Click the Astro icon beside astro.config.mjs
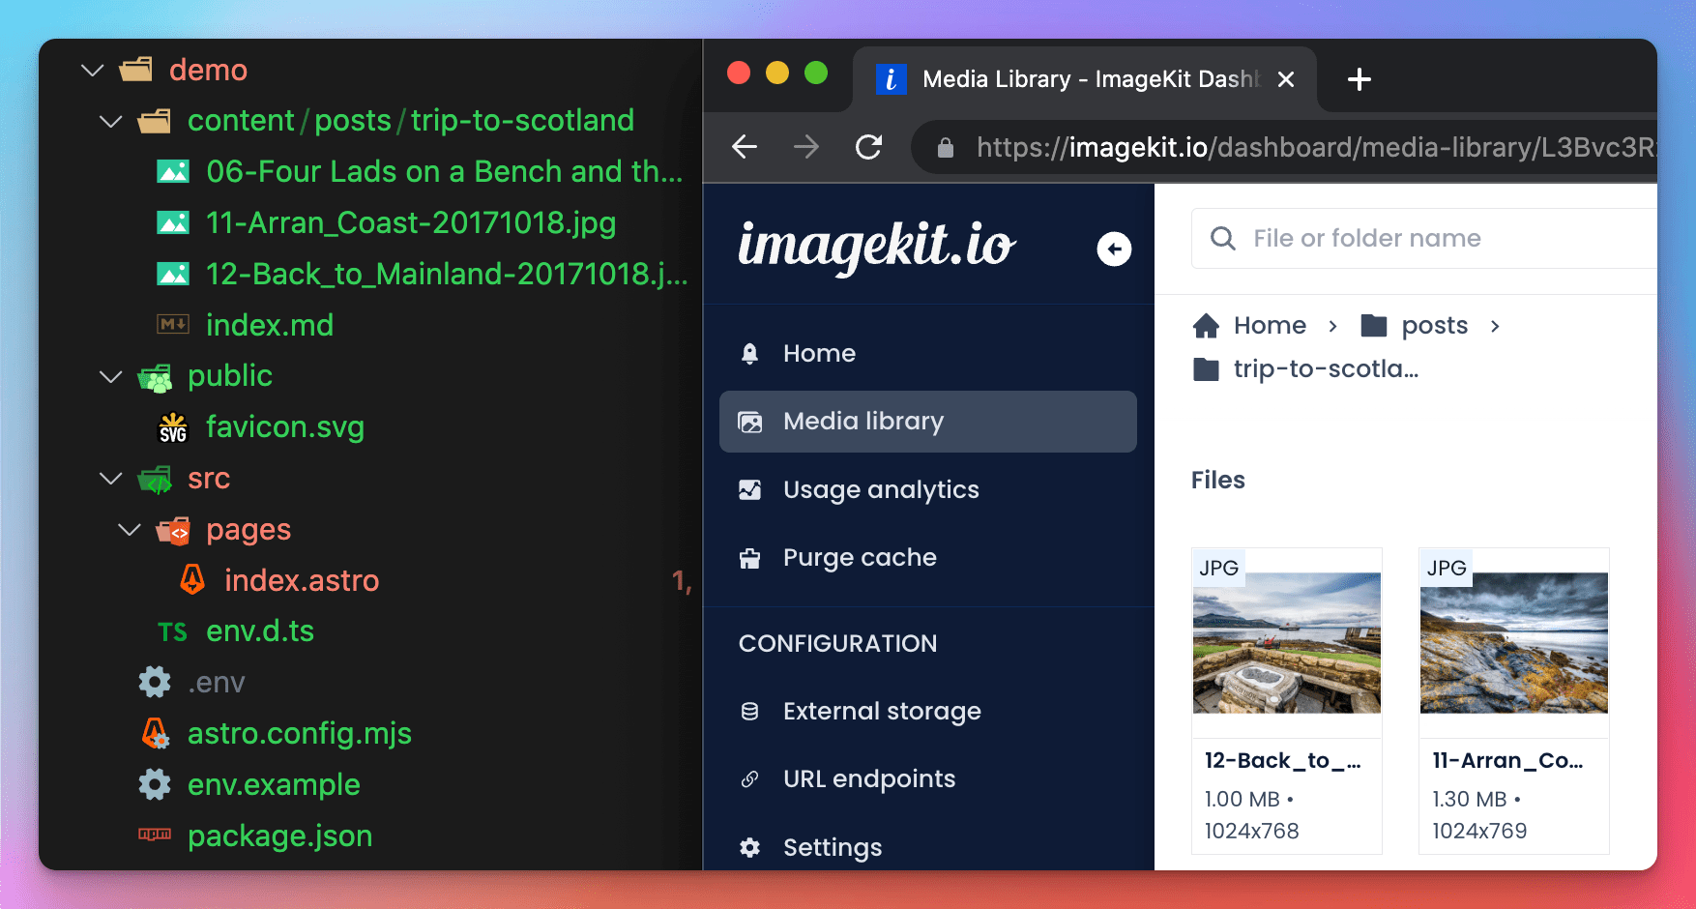 point(155,734)
